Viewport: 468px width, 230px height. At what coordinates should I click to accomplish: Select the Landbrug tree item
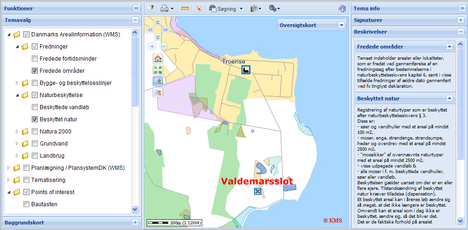(x=52, y=156)
